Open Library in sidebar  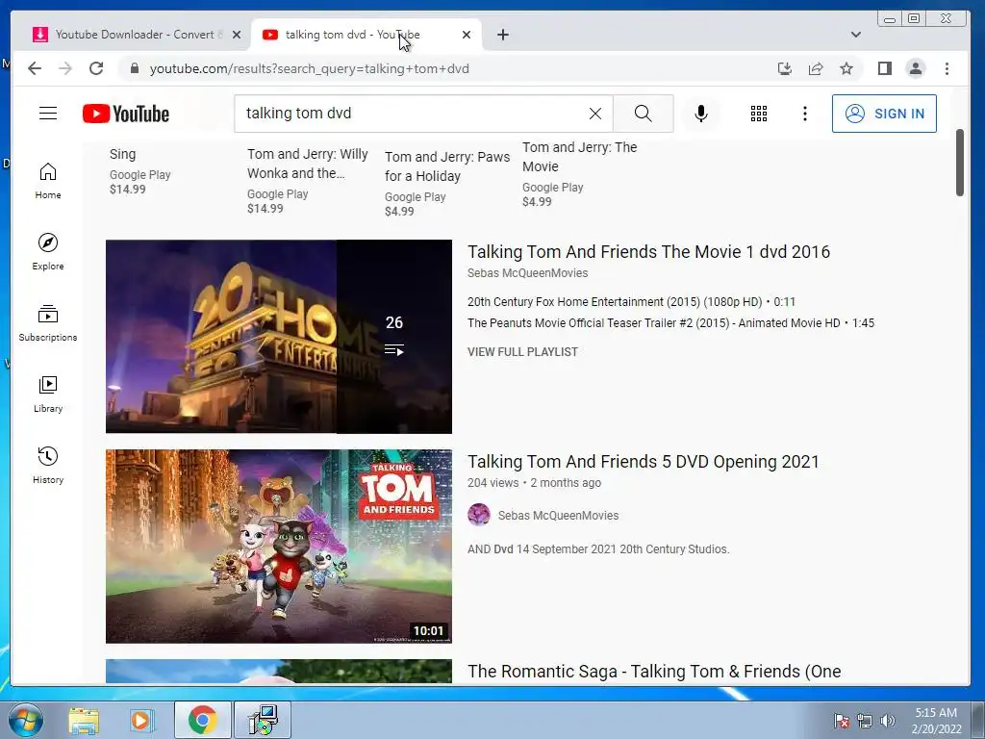pos(48,395)
